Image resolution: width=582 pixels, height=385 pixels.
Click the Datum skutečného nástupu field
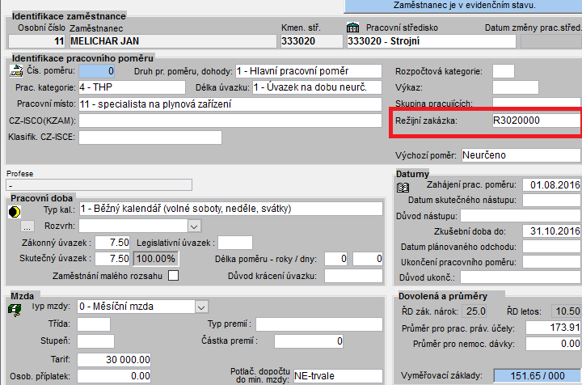click(x=551, y=200)
